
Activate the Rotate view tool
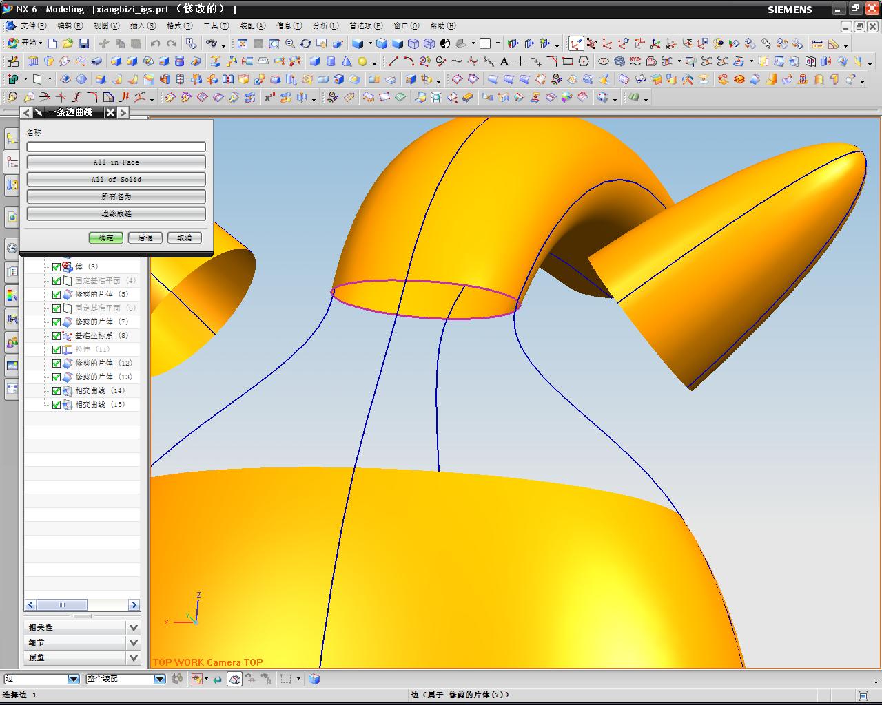(306, 43)
